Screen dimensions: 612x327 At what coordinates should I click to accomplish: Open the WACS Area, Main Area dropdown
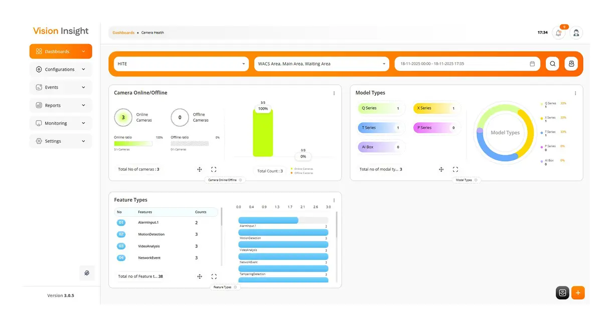pyautogui.click(x=322, y=64)
